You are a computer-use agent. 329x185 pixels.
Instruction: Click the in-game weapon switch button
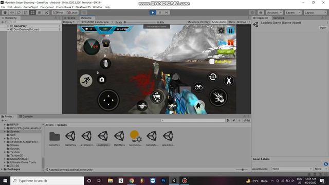(x=156, y=97)
